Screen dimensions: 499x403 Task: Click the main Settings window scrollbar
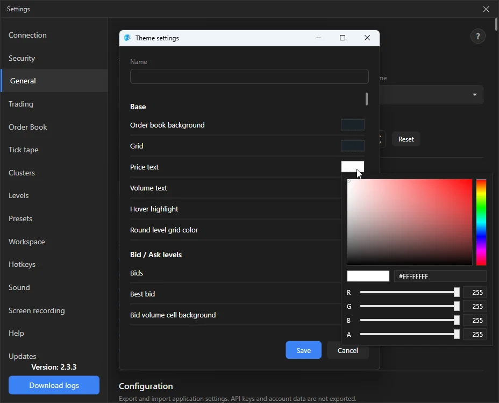click(x=496, y=25)
